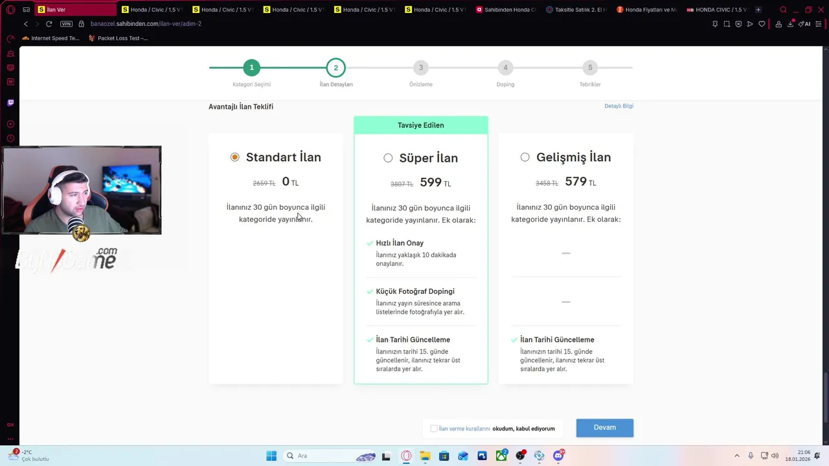829x466 pixels.
Task: Go back in browser history
Action: 26,24
